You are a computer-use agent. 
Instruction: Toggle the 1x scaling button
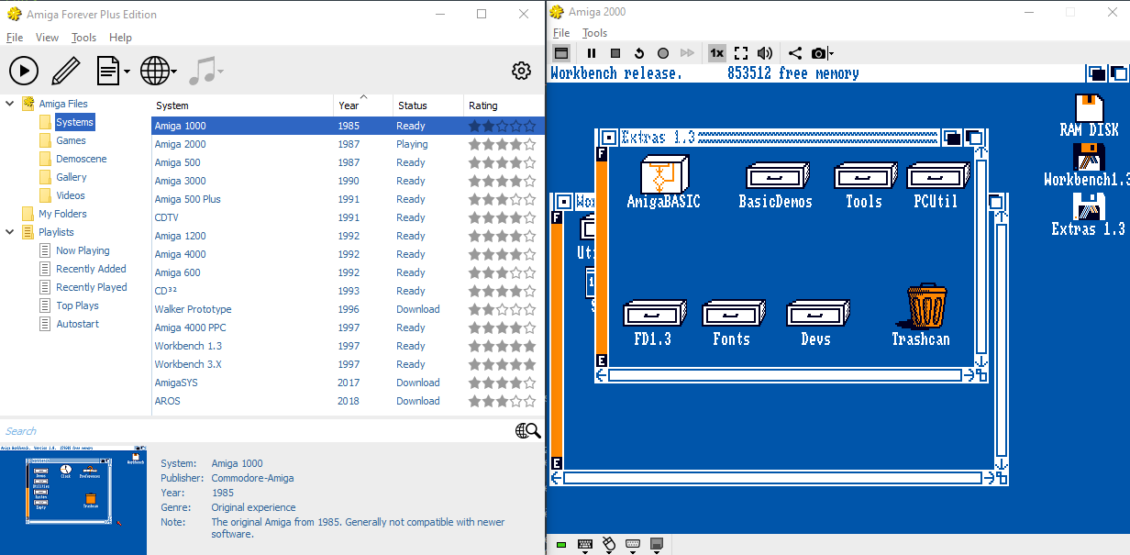tap(716, 54)
